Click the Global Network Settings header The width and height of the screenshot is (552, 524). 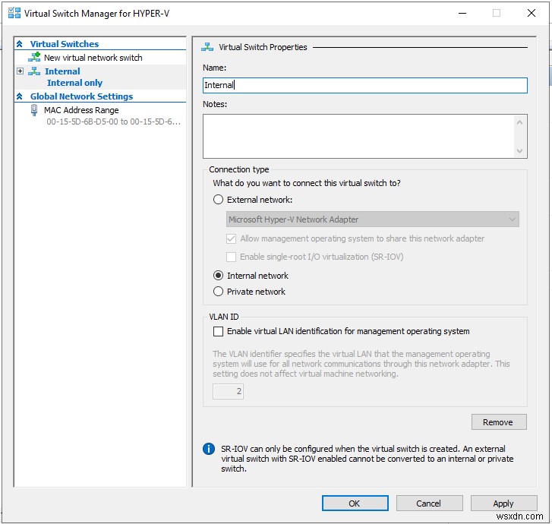tap(82, 96)
